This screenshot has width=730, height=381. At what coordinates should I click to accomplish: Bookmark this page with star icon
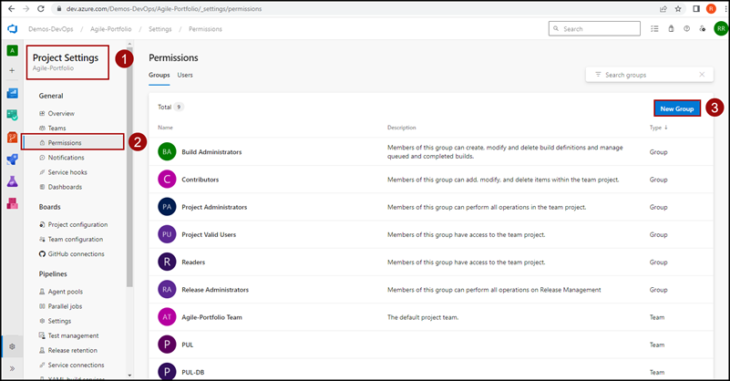678,8
